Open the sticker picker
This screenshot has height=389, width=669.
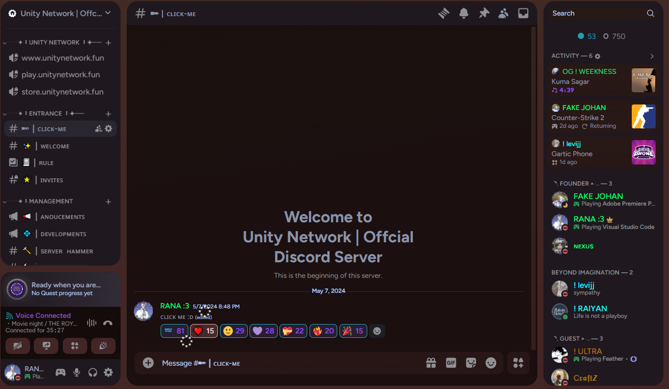tap(471, 363)
